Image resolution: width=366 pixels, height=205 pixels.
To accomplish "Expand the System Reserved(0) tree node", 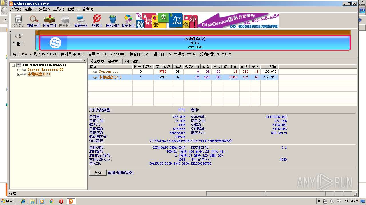I will tap(19, 70).
